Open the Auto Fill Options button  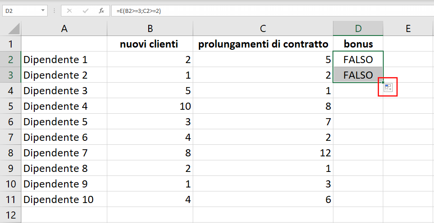tap(388, 88)
